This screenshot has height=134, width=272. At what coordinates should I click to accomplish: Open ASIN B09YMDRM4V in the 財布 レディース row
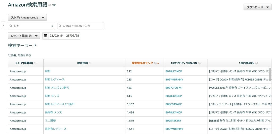[174, 80]
